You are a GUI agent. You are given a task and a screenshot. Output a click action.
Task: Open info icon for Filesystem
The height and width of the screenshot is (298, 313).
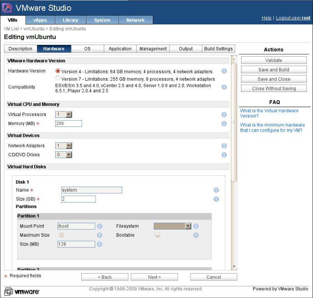click(x=196, y=226)
